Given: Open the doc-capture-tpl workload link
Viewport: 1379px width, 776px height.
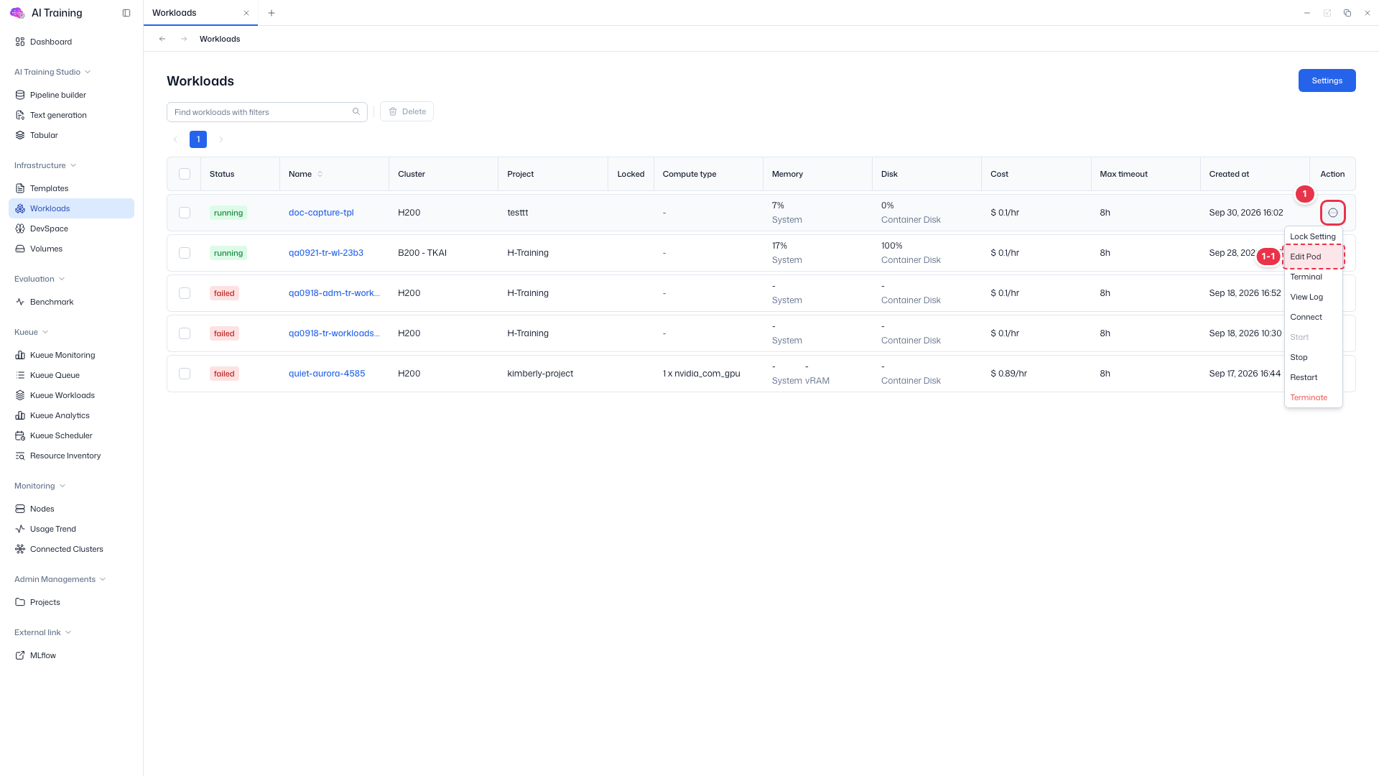Looking at the screenshot, I should pos(321,213).
